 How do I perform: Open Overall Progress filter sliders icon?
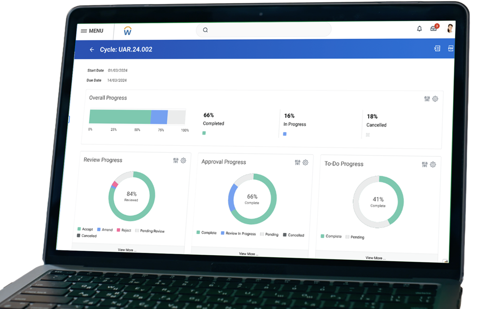tap(427, 99)
